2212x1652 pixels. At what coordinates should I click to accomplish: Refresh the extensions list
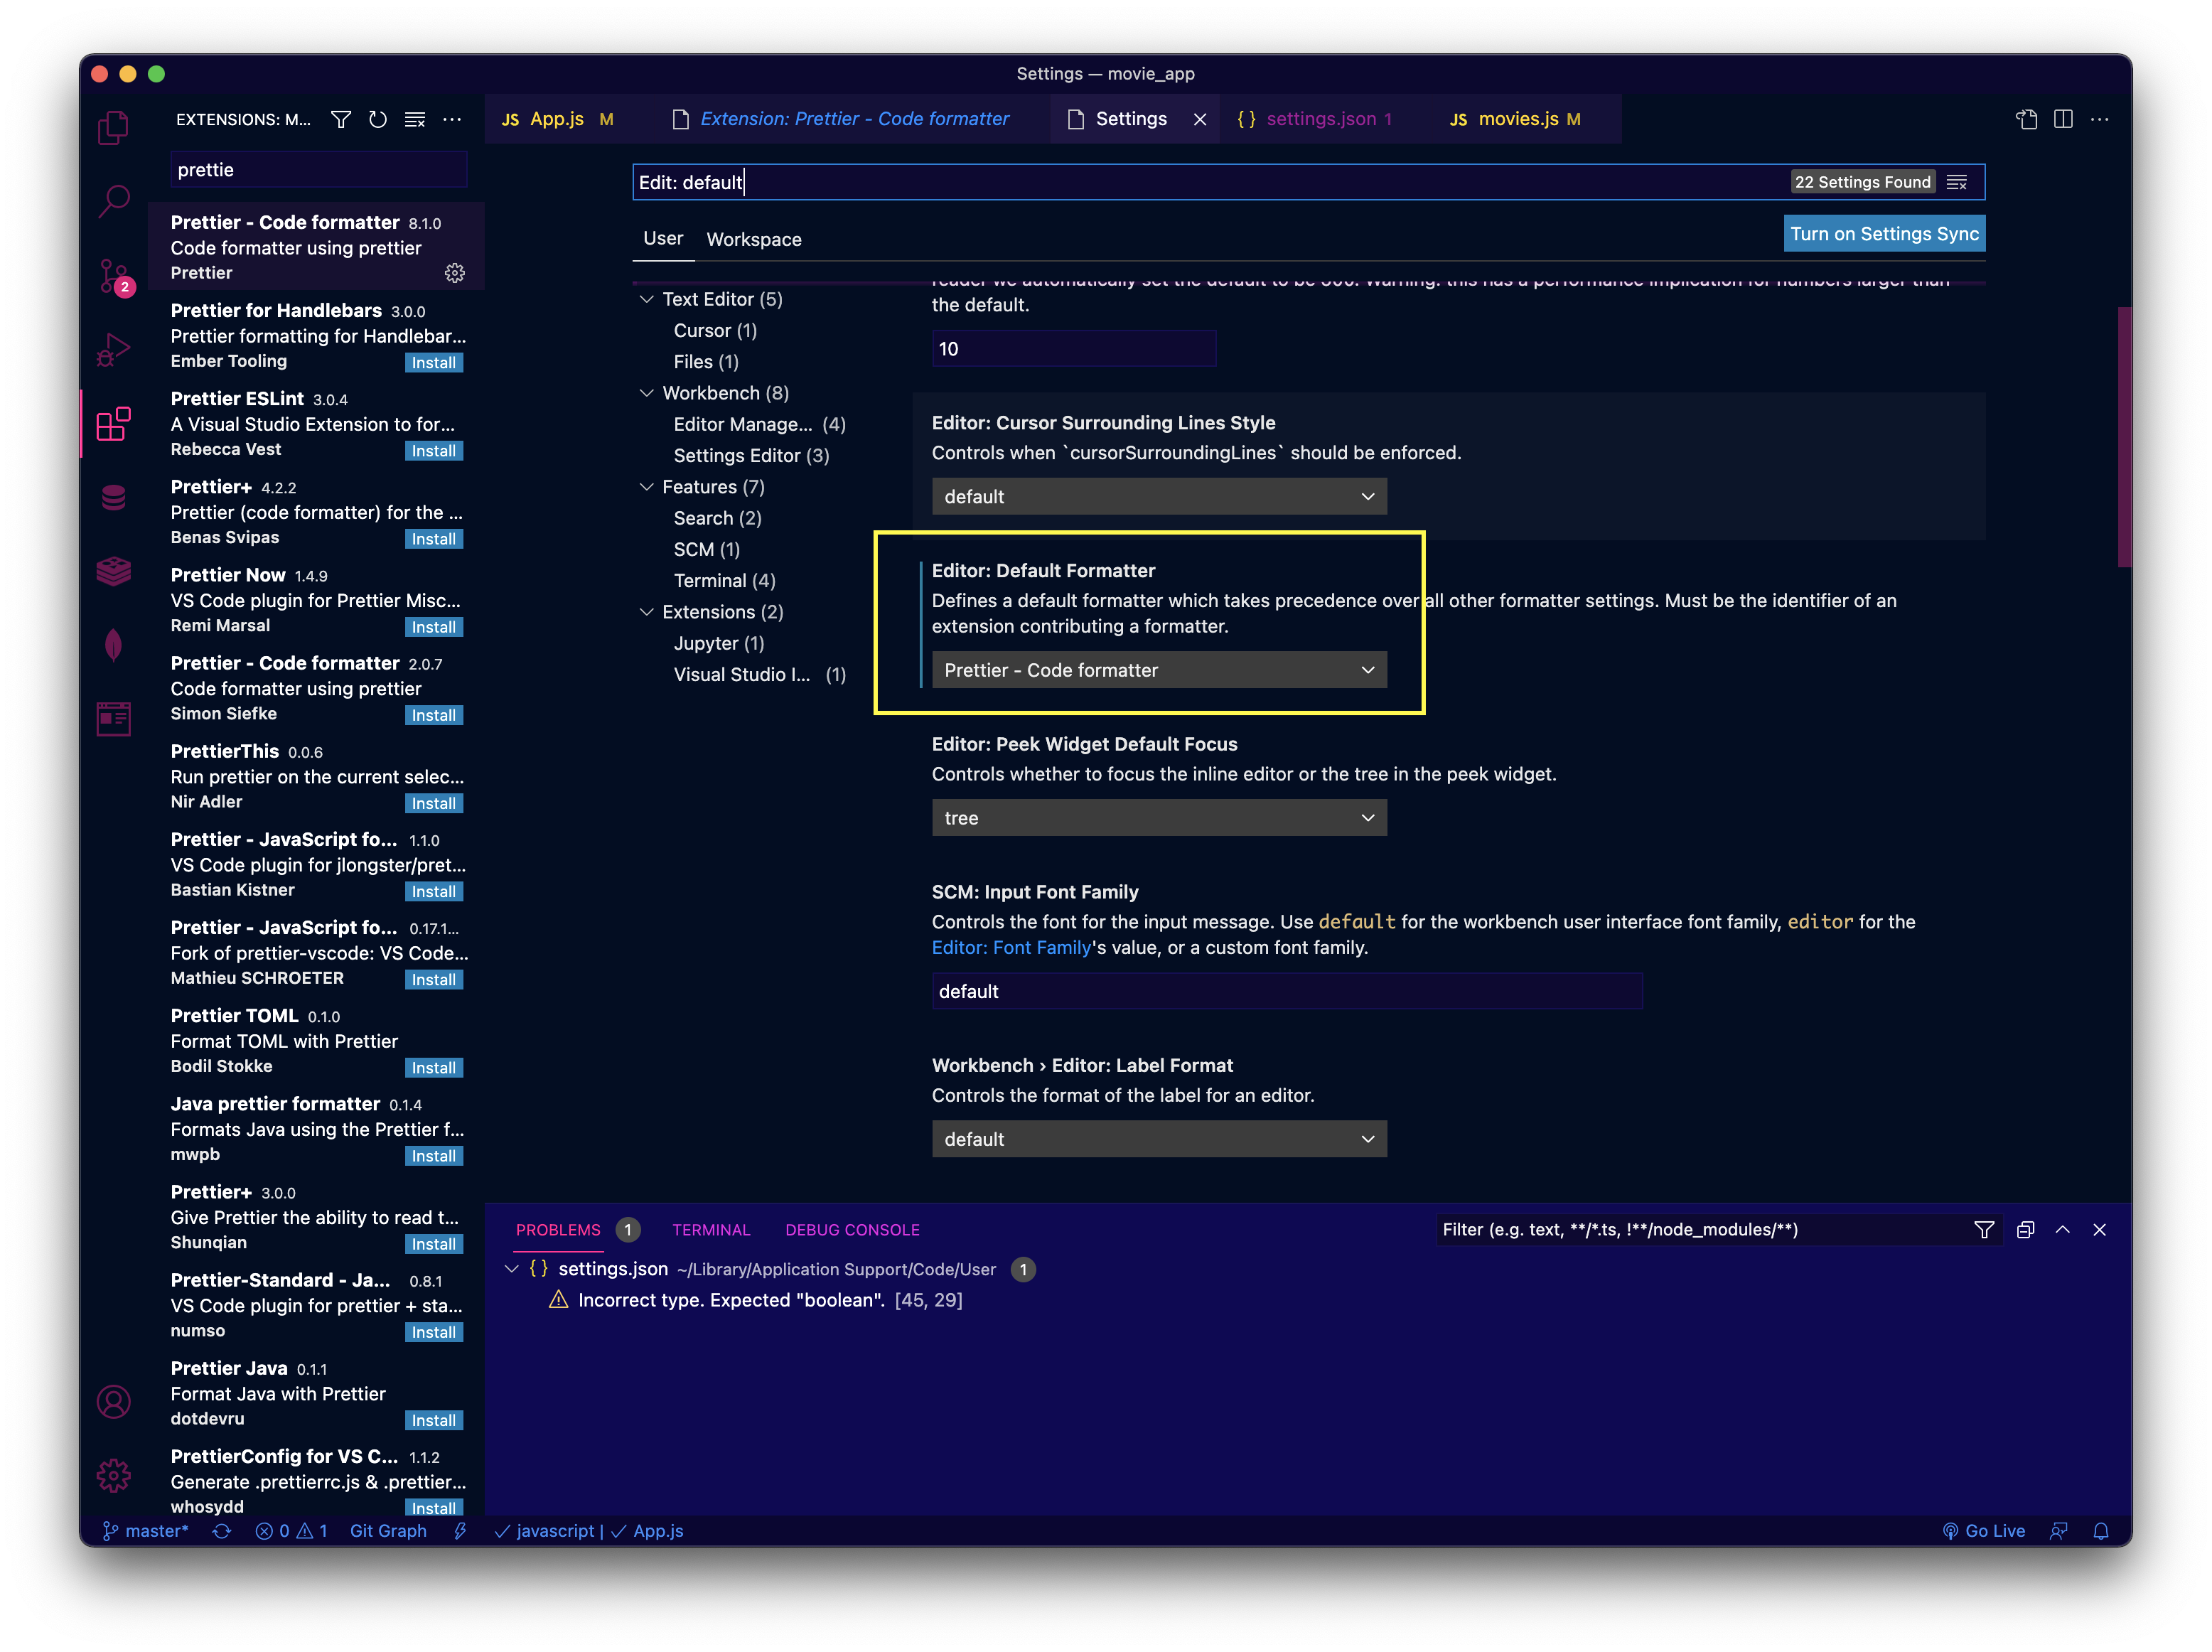point(377,120)
